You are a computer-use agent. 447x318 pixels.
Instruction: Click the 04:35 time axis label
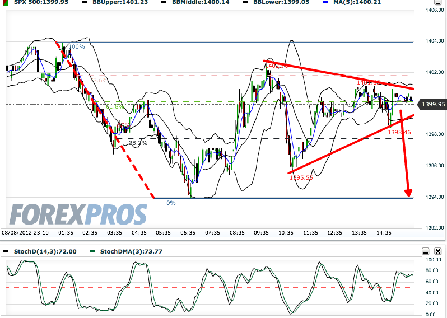[x=139, y=233]
